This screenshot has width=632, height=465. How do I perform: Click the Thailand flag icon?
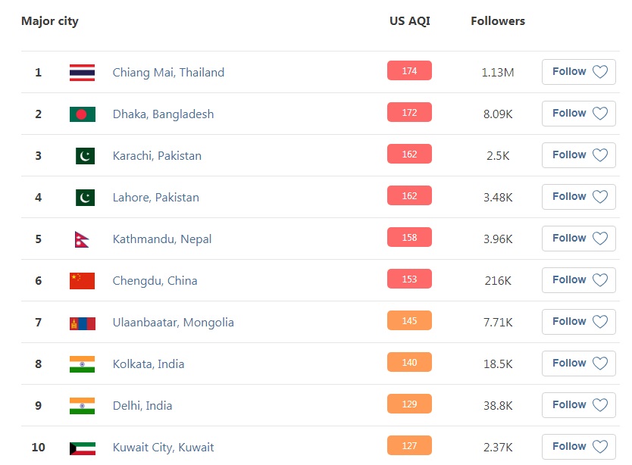(x=83, y=73)
